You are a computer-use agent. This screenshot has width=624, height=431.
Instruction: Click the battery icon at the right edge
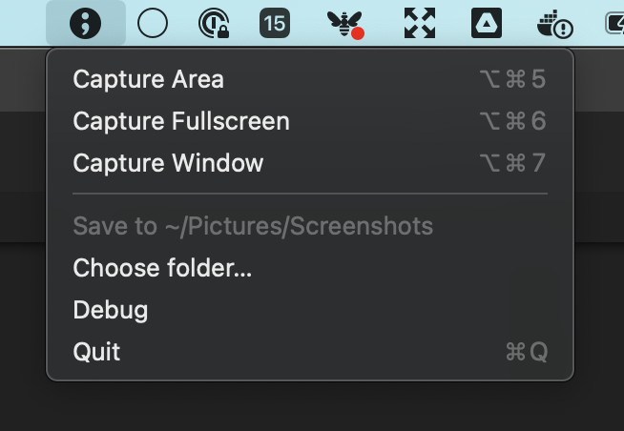pyautogui.click(x=614, y=24)
